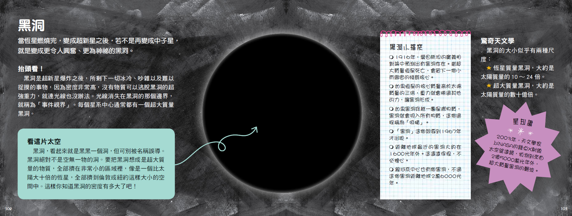Click the circle bullet before 距離地球最近
572x216 pixels.
391,147
